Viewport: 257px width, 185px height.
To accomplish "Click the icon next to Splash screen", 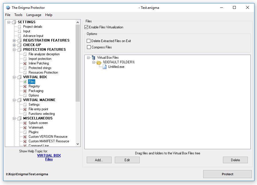I will 25,123.
